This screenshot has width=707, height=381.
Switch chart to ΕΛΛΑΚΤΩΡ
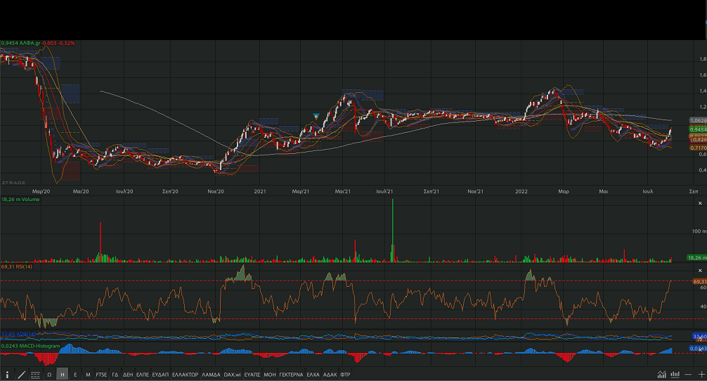coord(185,375)
